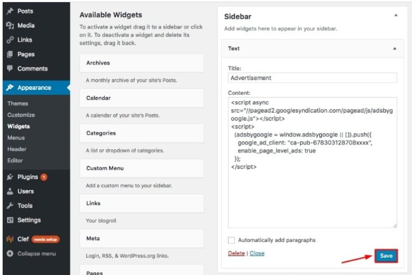Click the Links chain icon

[x=10, y=40]
